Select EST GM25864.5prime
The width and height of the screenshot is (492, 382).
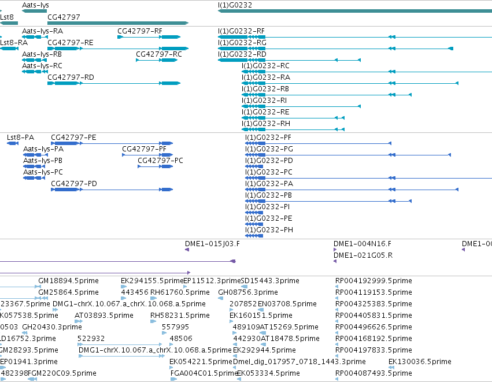[x=68, y=292]
